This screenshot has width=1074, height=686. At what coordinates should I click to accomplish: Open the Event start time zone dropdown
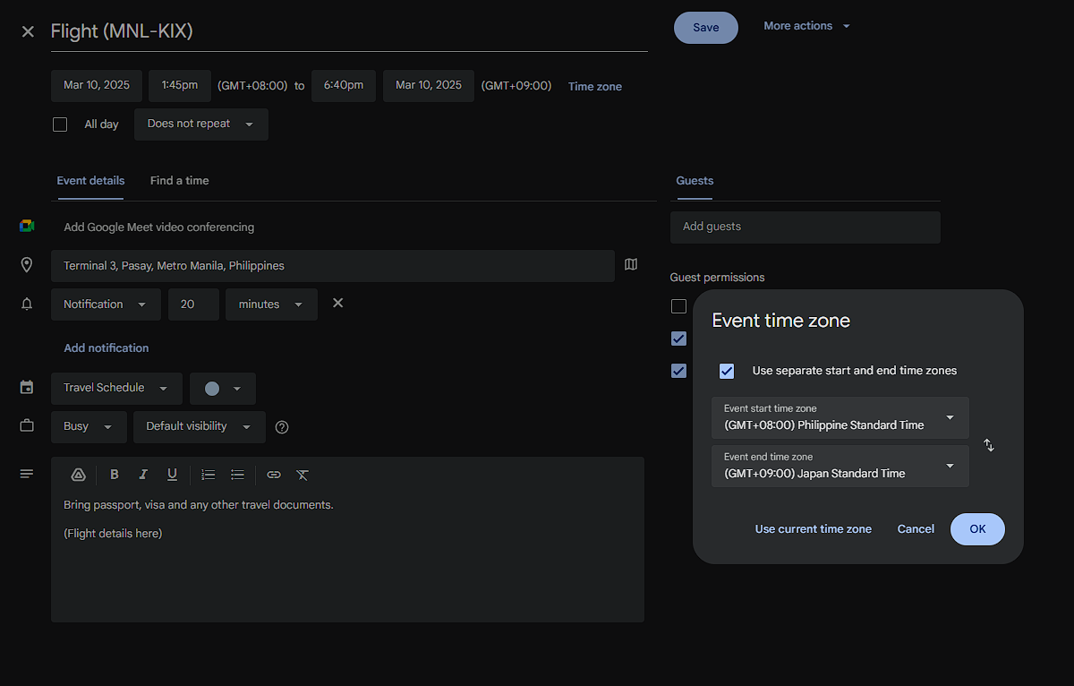pos(840,417)
